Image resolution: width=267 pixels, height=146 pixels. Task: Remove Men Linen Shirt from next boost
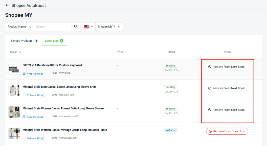coord(227,88)
